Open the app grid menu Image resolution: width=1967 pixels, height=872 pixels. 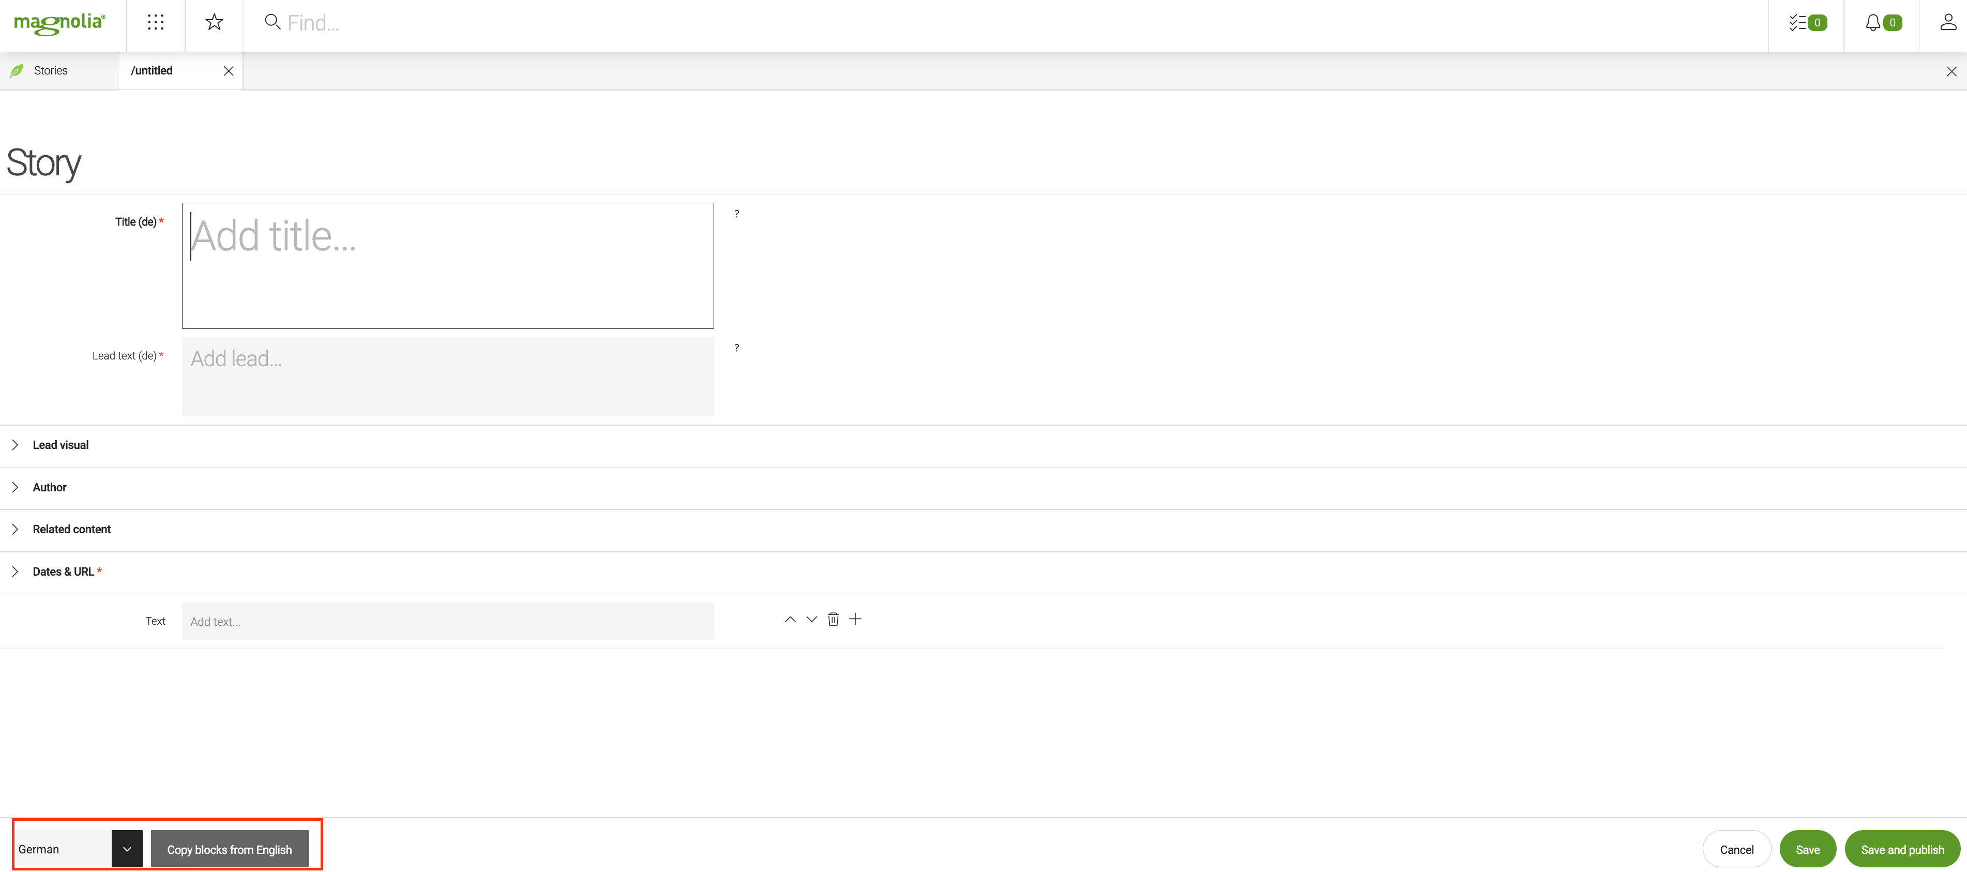(x=154, y=23)
